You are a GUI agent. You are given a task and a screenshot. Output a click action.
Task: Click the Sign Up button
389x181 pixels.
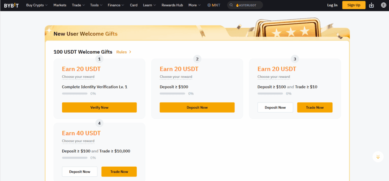click(354, 5)
